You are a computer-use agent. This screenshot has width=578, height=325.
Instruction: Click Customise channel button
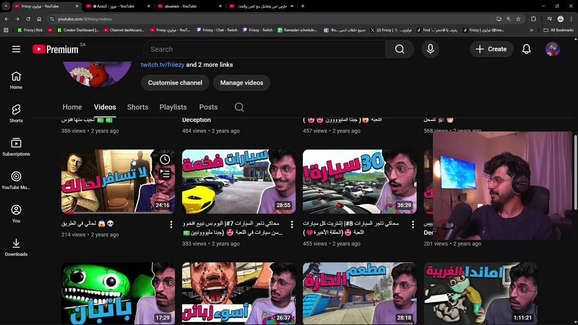coord(175,83)
